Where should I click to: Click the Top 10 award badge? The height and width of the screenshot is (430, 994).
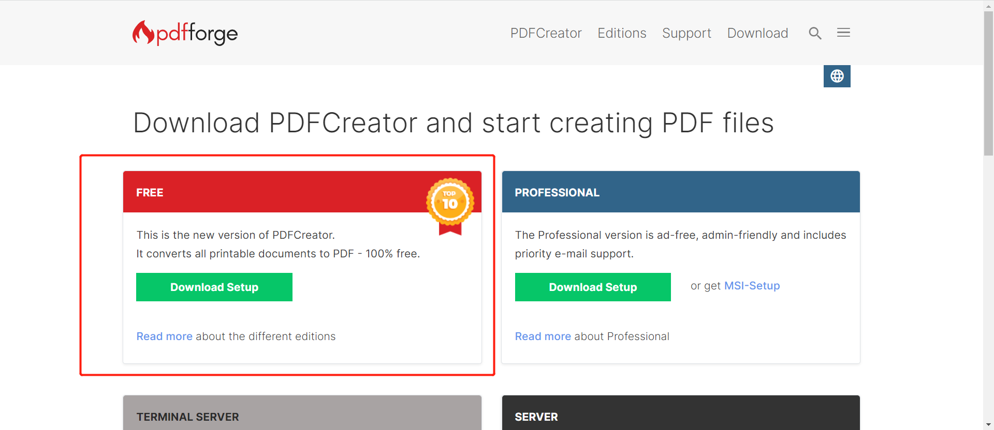450,204
